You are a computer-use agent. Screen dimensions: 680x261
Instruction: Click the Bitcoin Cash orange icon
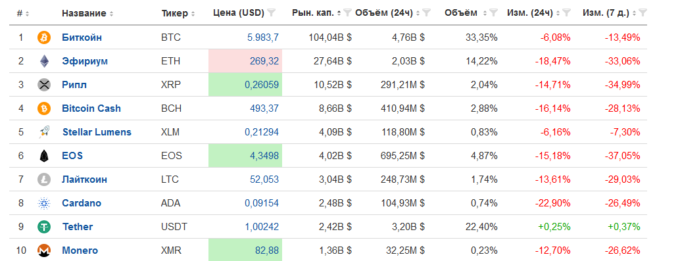point(44,108)
